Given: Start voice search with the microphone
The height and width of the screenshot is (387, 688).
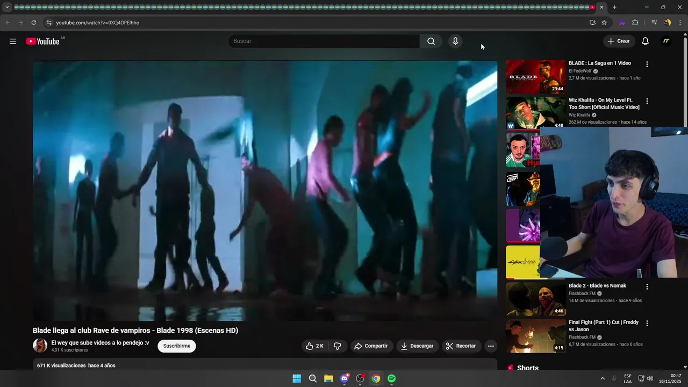Looking at the screenshot, I should 455,41.
